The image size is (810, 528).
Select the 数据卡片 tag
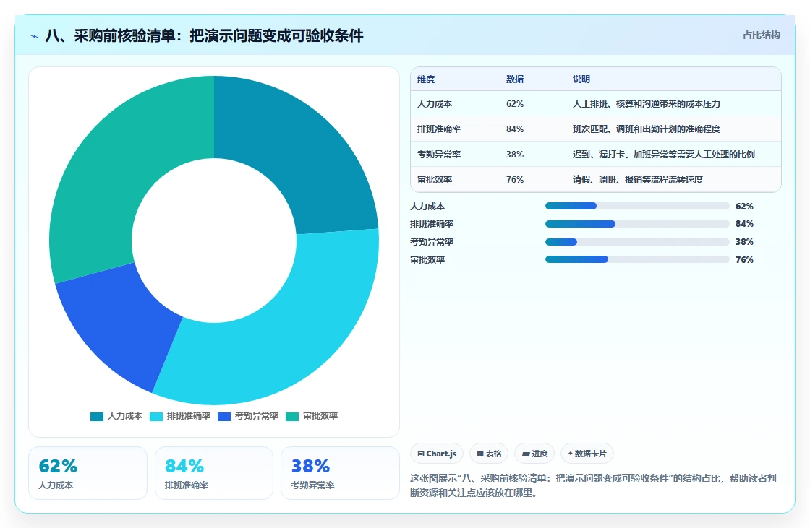[587, 454]
